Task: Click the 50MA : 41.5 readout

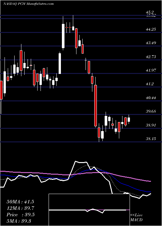Action: coord(20,202)
